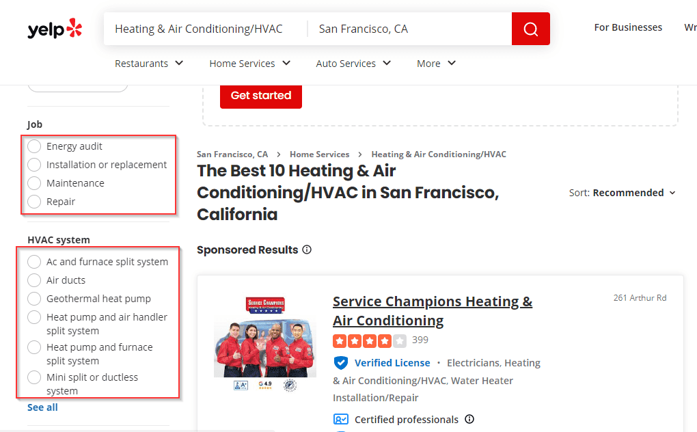
Task: Click the star rating for Service Champions
Action: (370, 341)
